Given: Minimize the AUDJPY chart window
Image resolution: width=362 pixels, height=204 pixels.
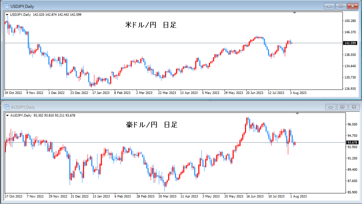Looking at the screenshot, I should (331, 107).
